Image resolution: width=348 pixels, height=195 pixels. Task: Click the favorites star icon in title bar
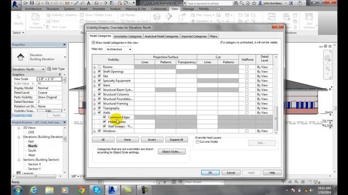tap(254, 3)
